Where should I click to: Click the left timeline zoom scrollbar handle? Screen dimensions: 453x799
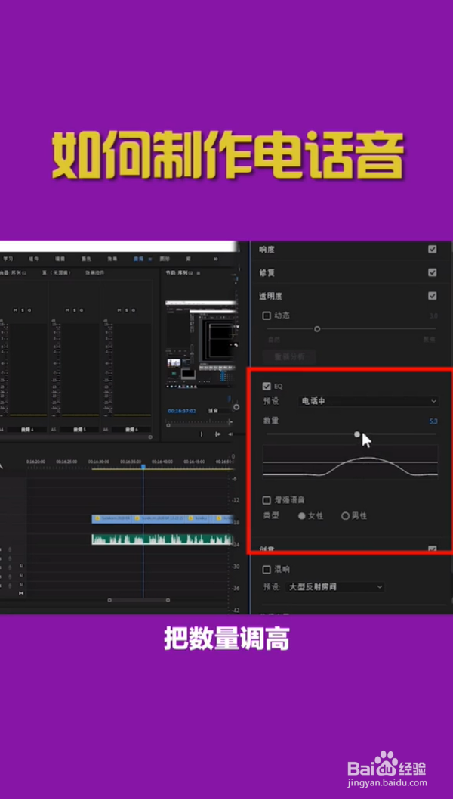[109, 600]
